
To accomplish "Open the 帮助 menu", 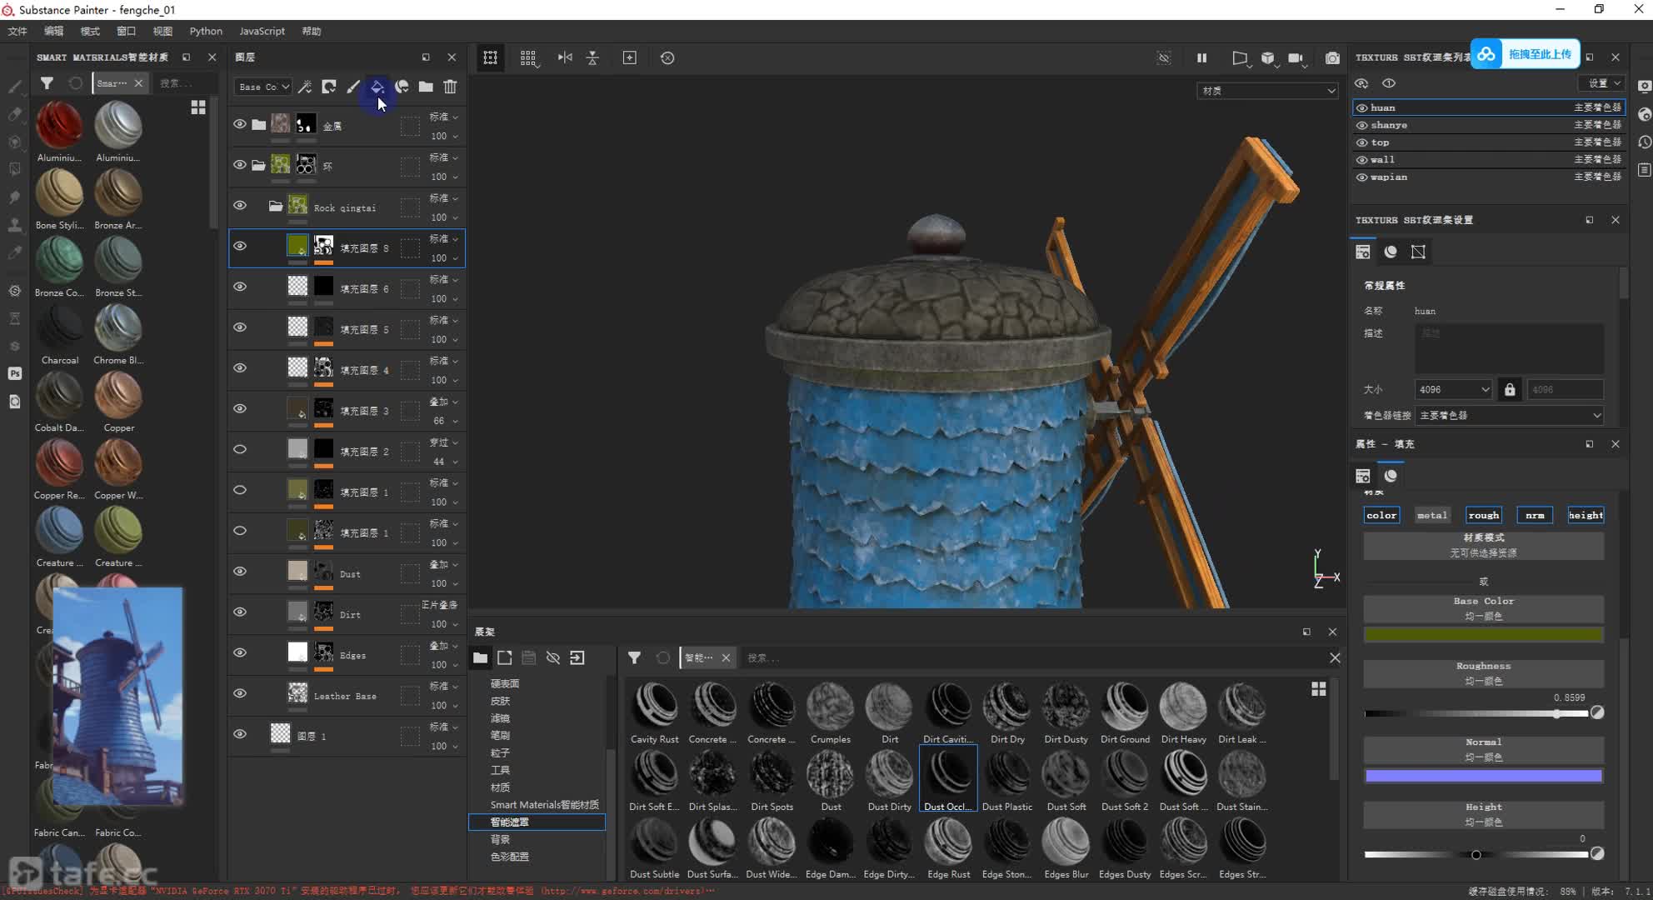I will pyautogui.click(x=312, y=31).
